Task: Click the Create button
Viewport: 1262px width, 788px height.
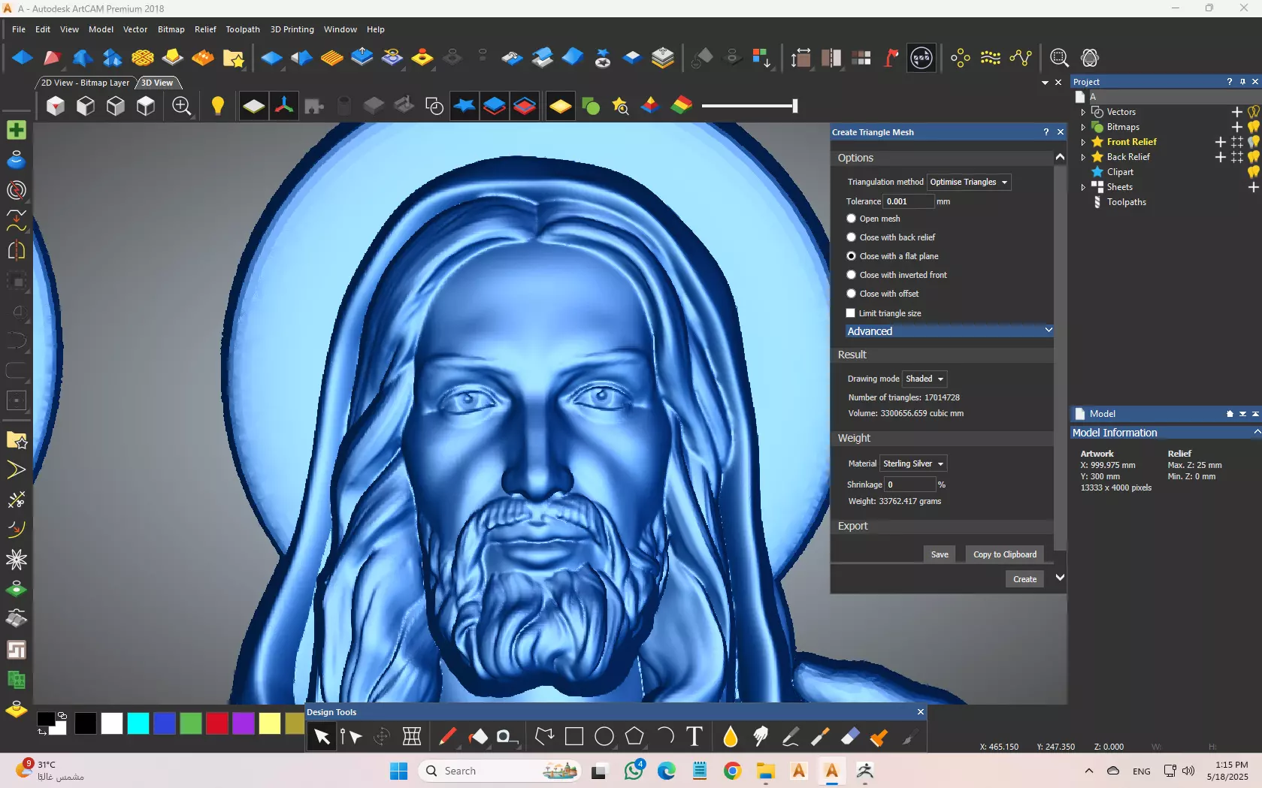Action: (1024, 579)
